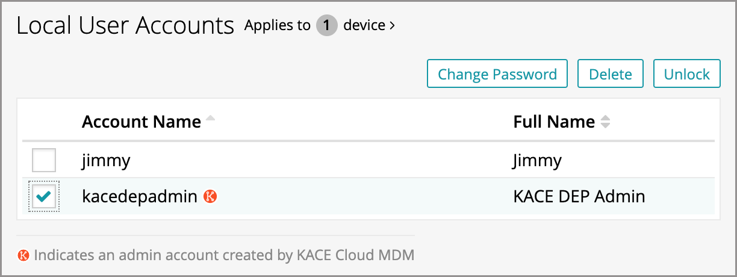Click the Local User Accounts heading
Image resolution: width=737 pixels, height=277 pixels.
[x=125, y=26]
